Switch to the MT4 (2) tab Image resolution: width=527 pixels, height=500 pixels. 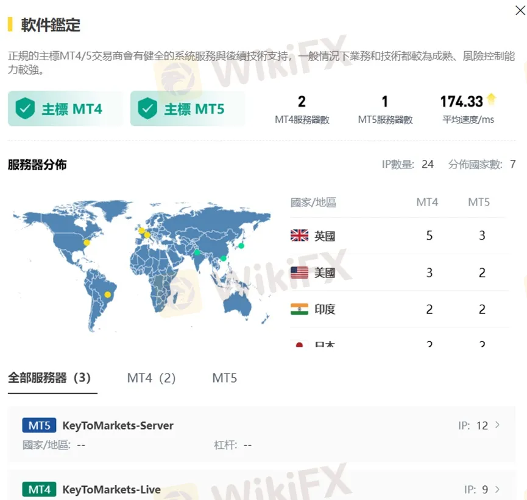coord(151,378)
